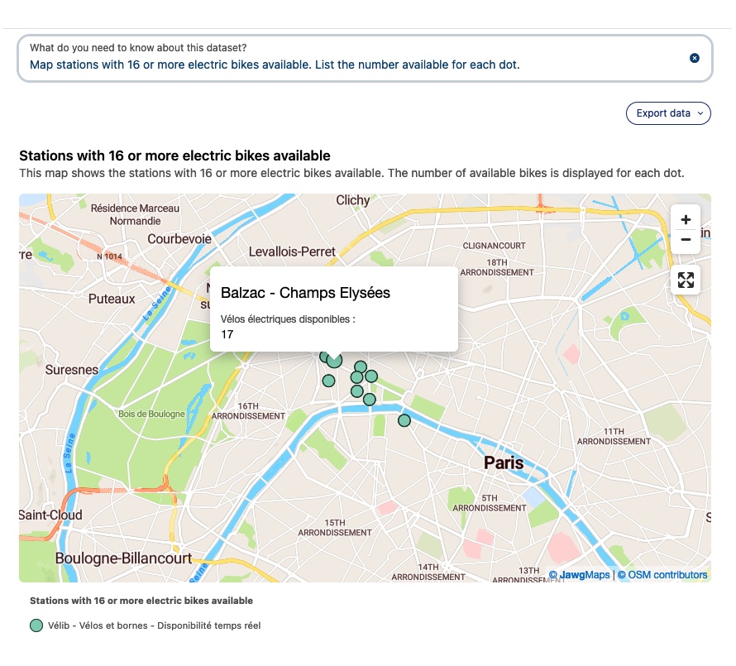Click the Levallois-Perret label on the map
736x666 pixels.
pyautogui.click(x=292, y=252)
